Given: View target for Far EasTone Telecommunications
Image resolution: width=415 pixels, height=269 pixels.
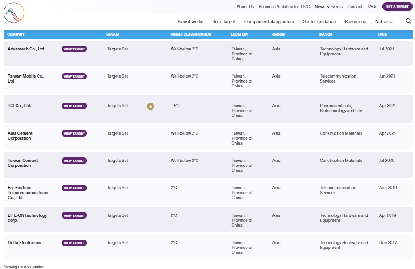Looking at the screenshot, I should (74, 188).
